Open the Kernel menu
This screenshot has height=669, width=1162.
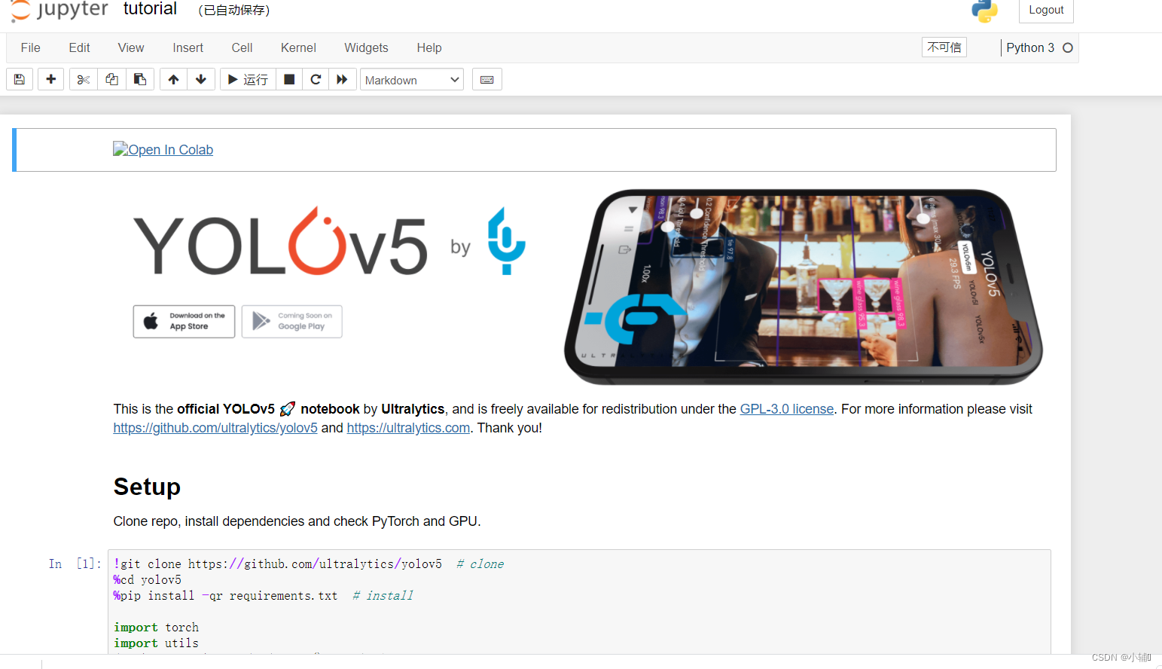click(298, 47)
